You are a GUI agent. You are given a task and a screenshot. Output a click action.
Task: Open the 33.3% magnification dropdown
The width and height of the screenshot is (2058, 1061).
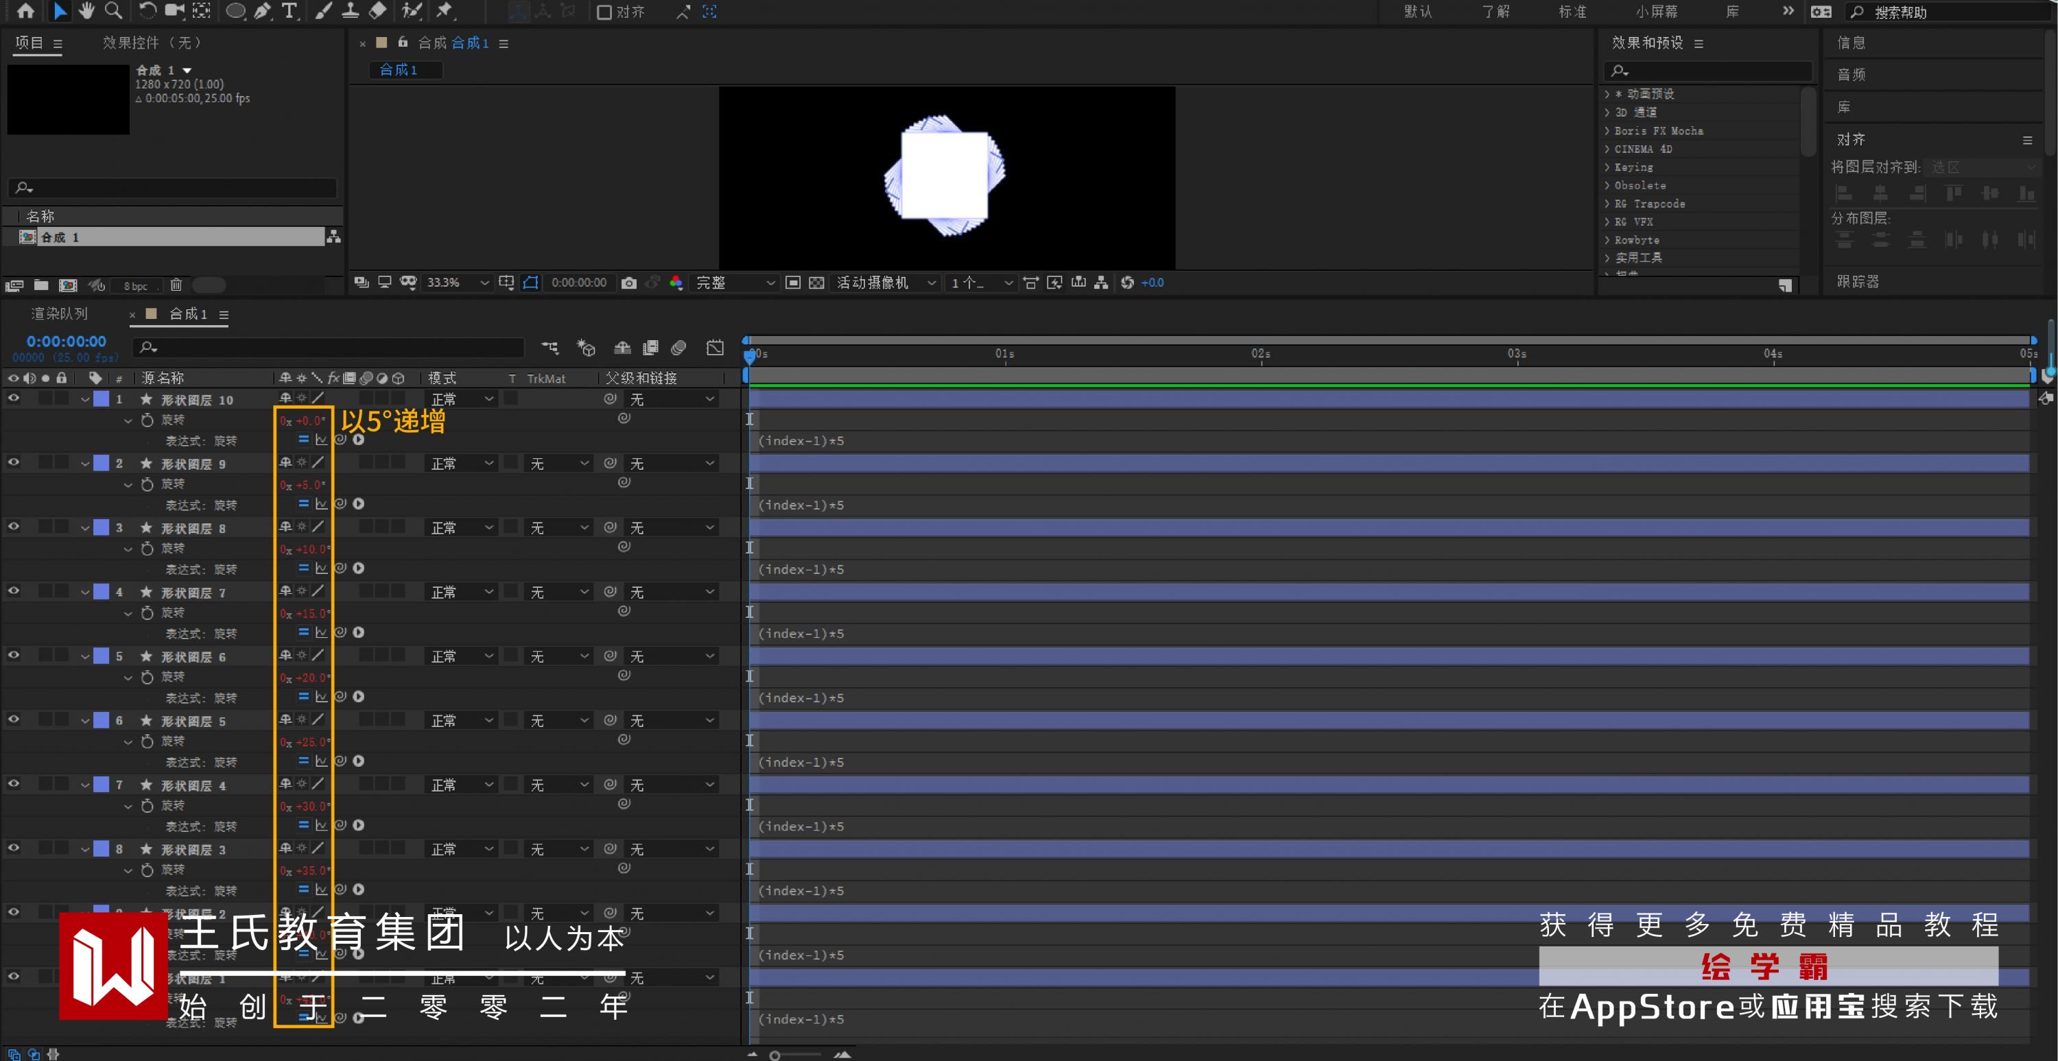(457, 283)
